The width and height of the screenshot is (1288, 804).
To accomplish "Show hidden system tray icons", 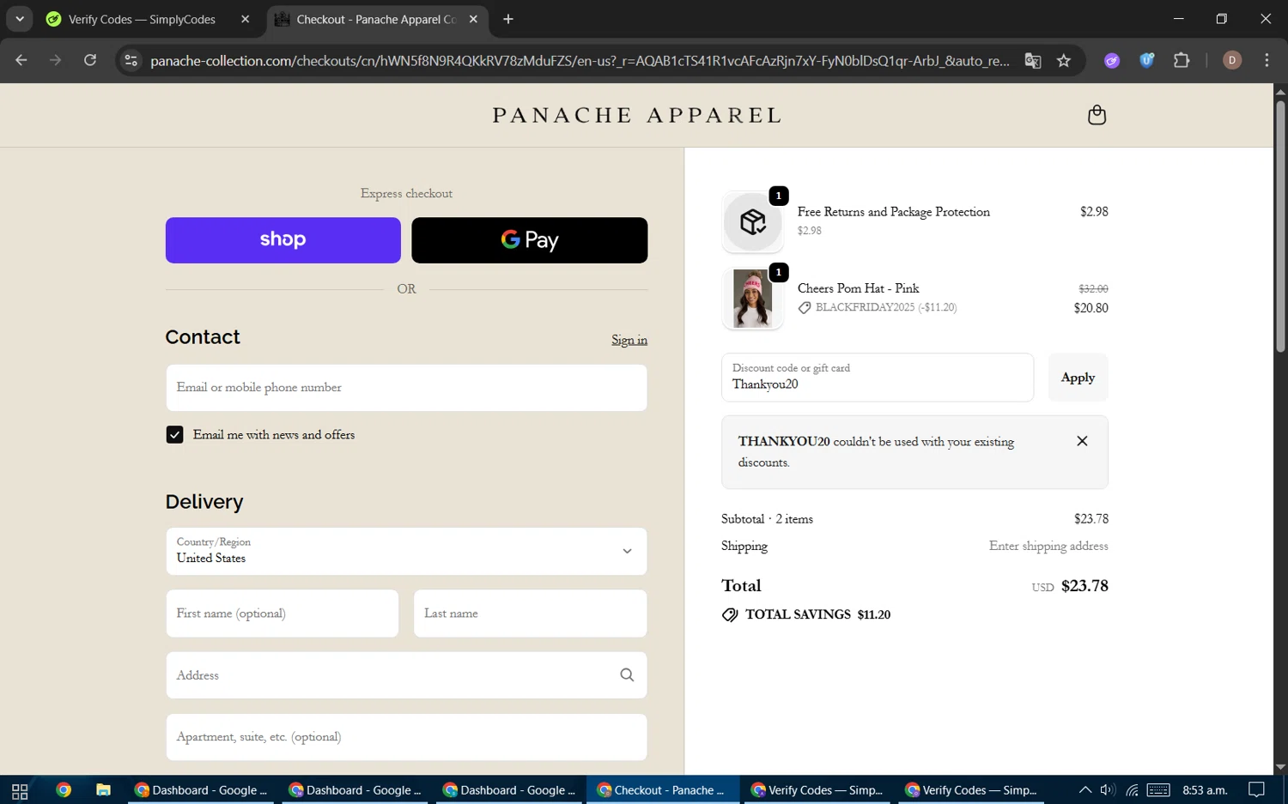I will (1085, 790).
